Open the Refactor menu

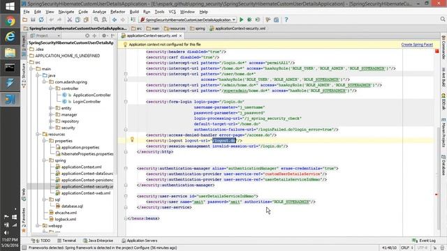click(x=118, y=12)
